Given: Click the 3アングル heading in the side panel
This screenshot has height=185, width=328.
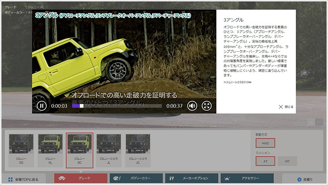Looking at the screenshot, I should point(233,20).
